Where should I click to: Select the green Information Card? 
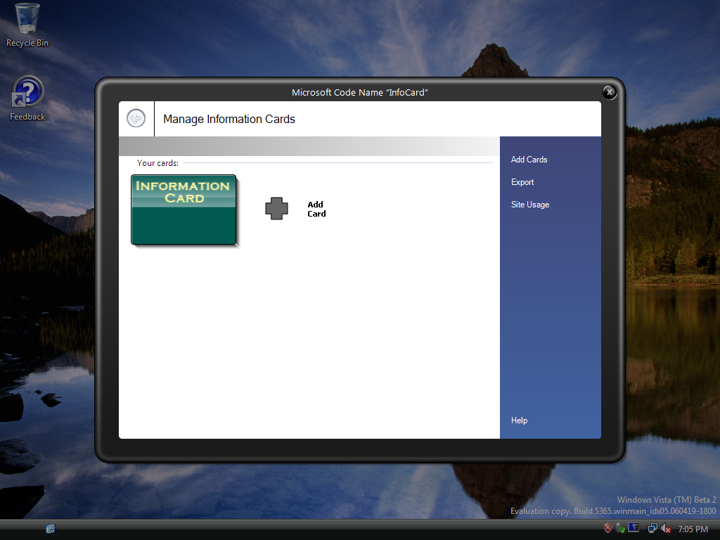[184, 210]
